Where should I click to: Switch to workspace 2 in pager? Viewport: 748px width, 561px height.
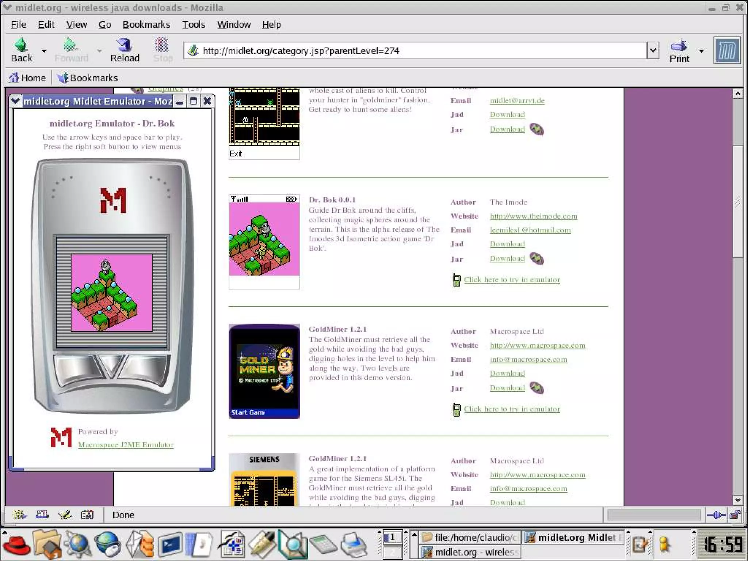392,553
